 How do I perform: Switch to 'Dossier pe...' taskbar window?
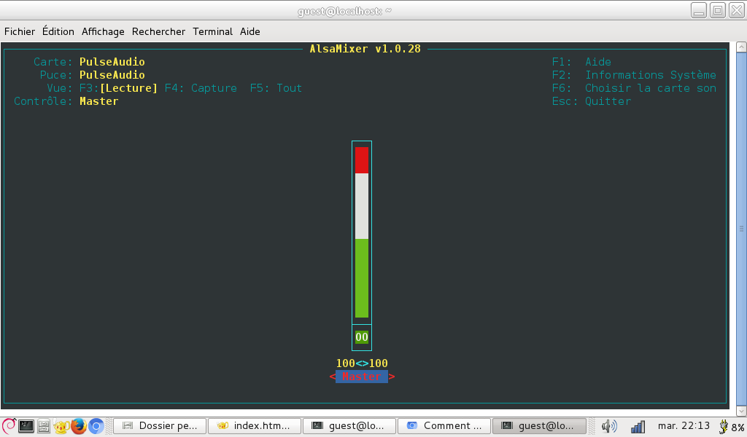point(160,426)
